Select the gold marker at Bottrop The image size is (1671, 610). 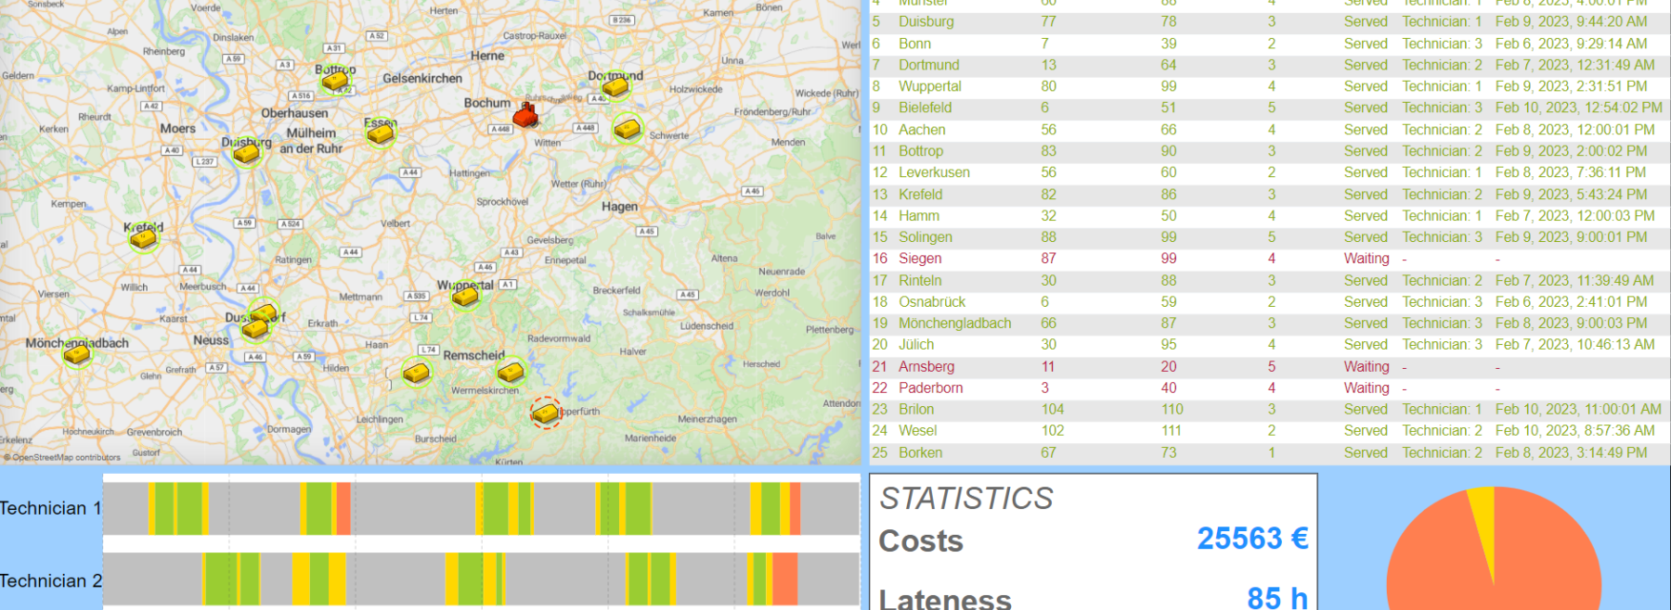pyautogui.click(x=335, y=82)
